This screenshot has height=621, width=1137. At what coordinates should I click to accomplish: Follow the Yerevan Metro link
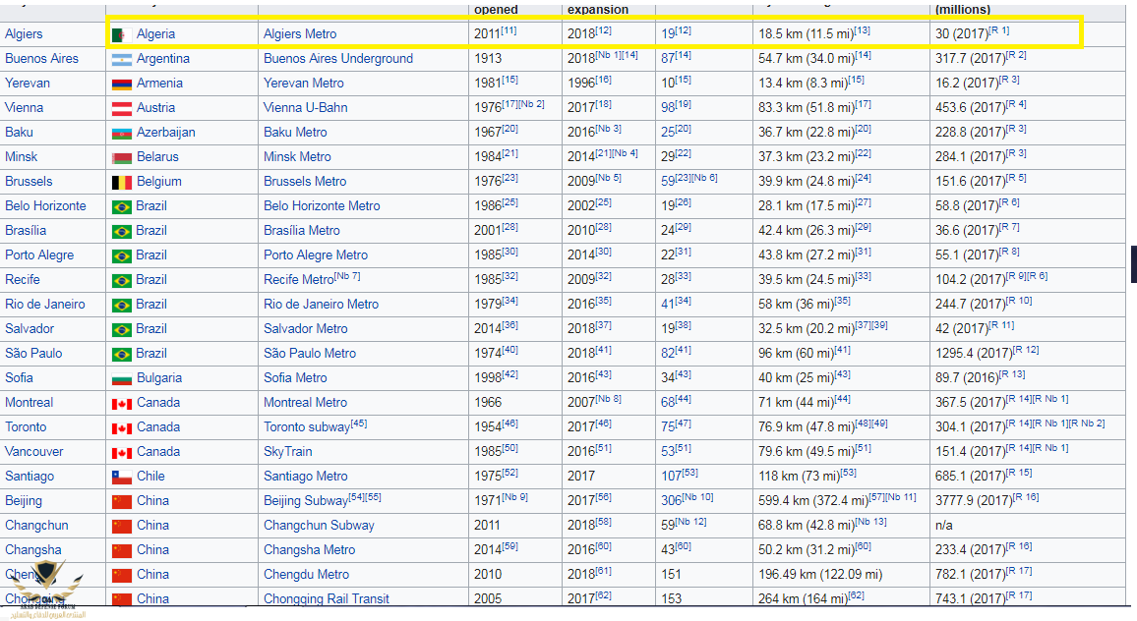[x=304, y=84]
